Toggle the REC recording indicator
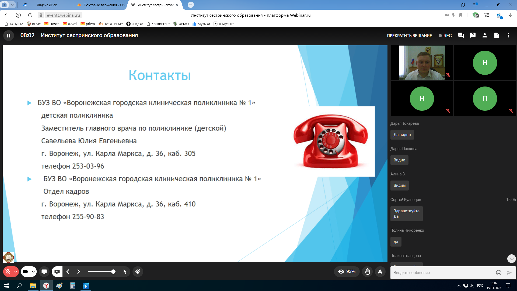517x291 pixels. 445,36
